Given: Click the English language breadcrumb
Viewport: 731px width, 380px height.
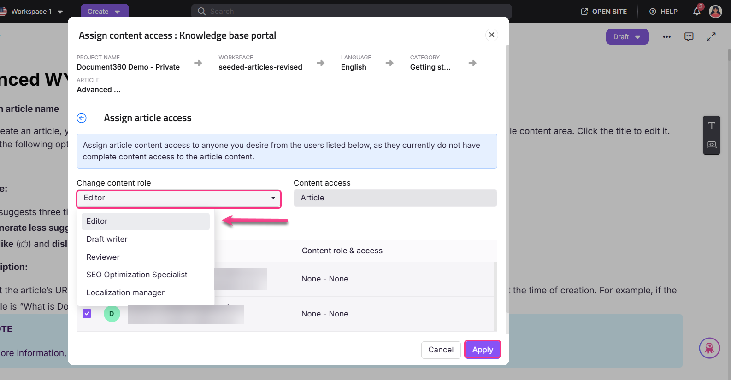Looking at the screenshot, I should (x=354, y=67).
